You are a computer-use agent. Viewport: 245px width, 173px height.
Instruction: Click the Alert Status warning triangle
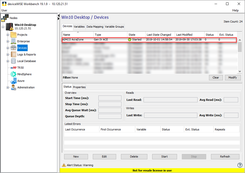point(64,165)
